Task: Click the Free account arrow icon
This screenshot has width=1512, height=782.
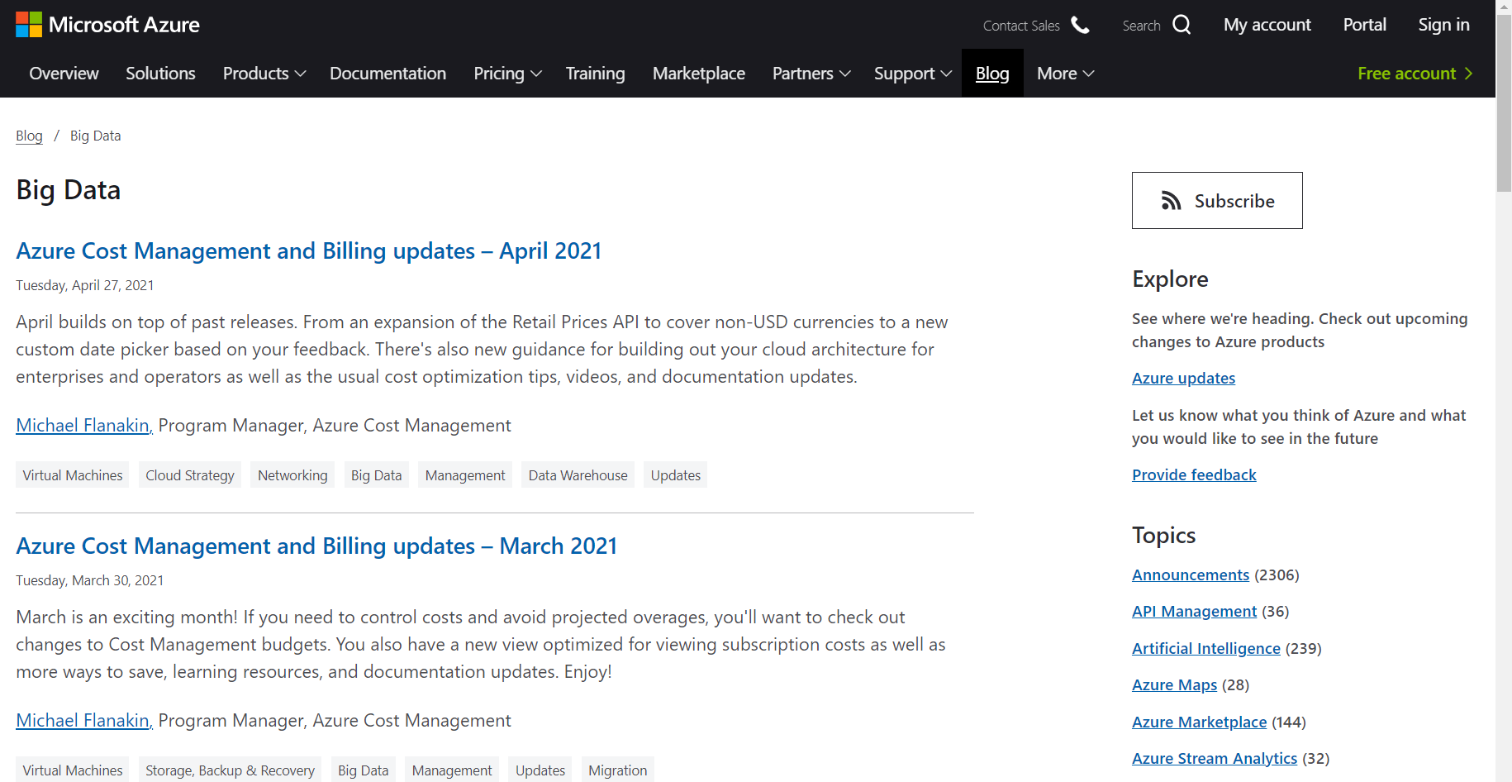Action: pyautogui.click(x=1468, y=74)
